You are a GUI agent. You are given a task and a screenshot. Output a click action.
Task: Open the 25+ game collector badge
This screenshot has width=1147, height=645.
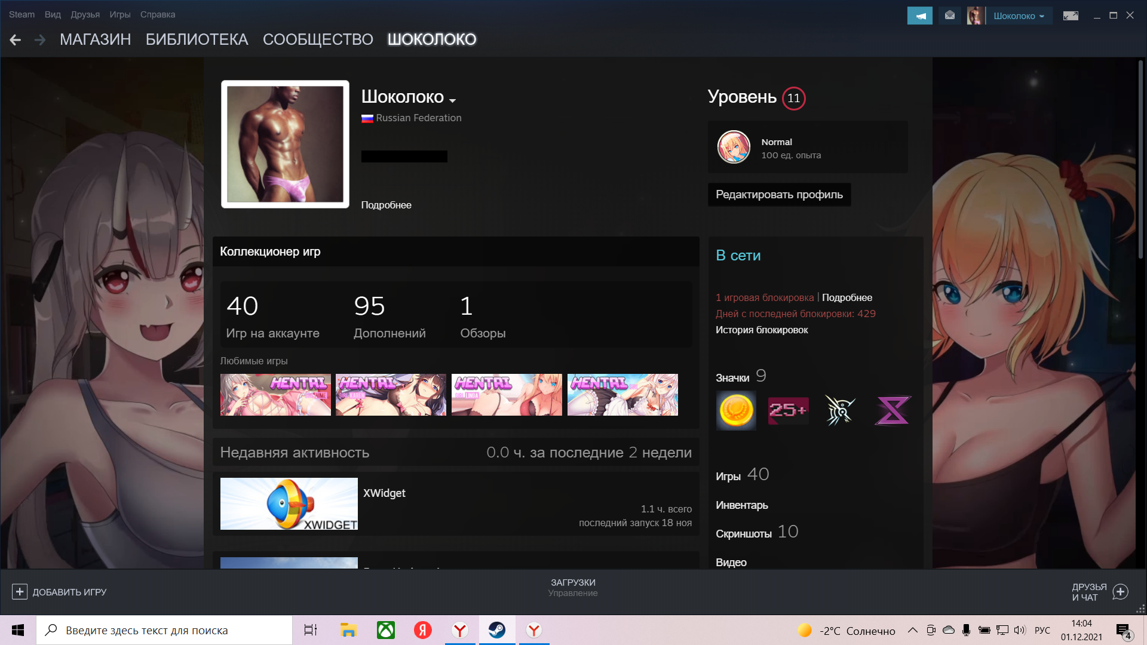pyautogui.click(x=788, y=411)
